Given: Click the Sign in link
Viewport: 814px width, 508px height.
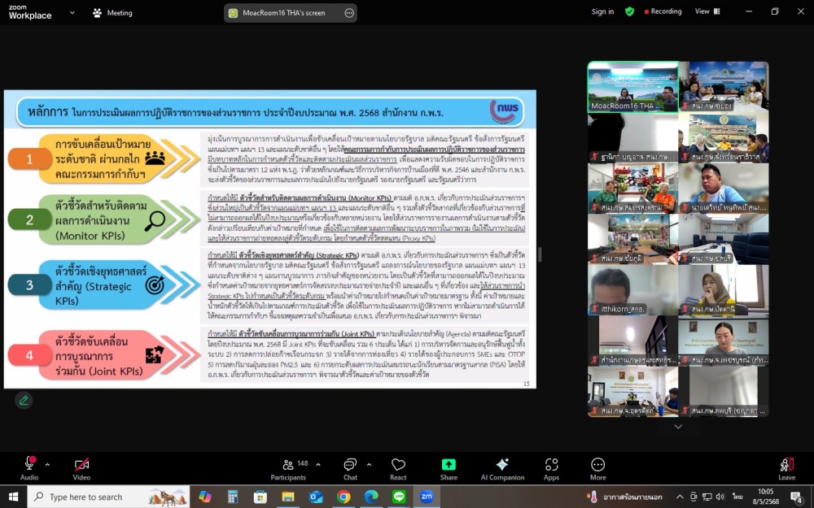Looking at the screenshot, I should point(602,12).
